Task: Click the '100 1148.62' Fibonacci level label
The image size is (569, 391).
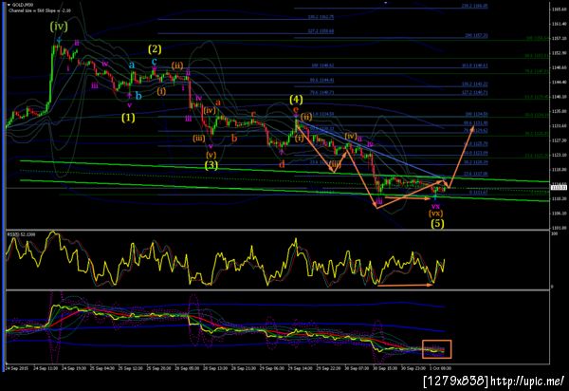Action: point(322,65)
